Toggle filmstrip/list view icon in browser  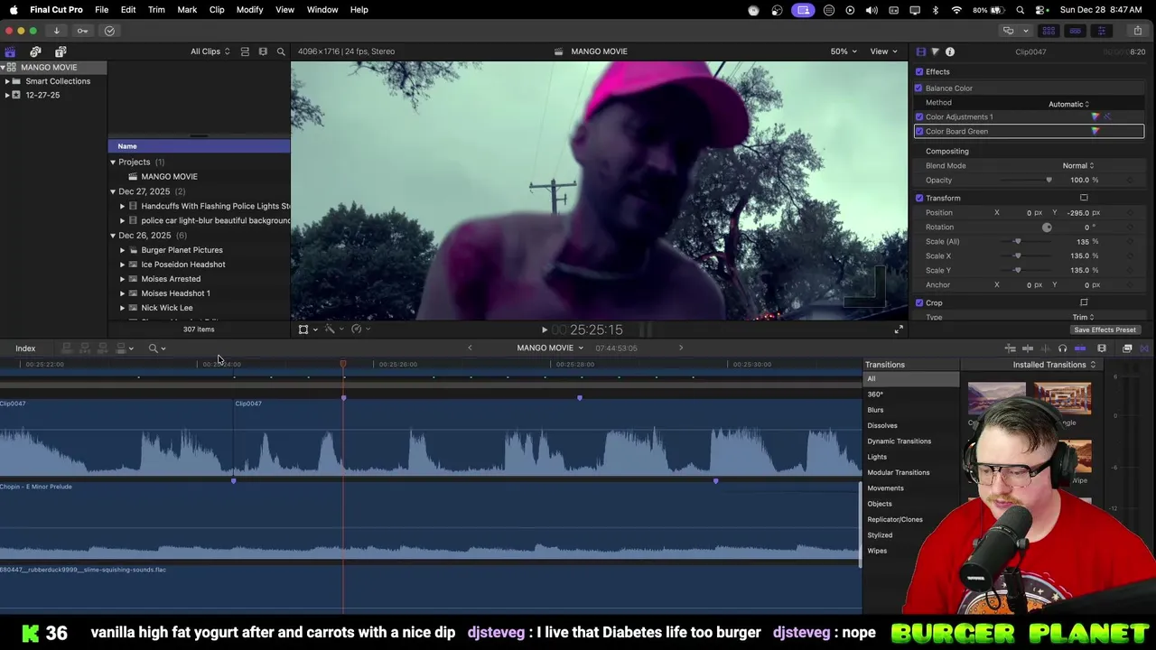(x=263, y=51)
